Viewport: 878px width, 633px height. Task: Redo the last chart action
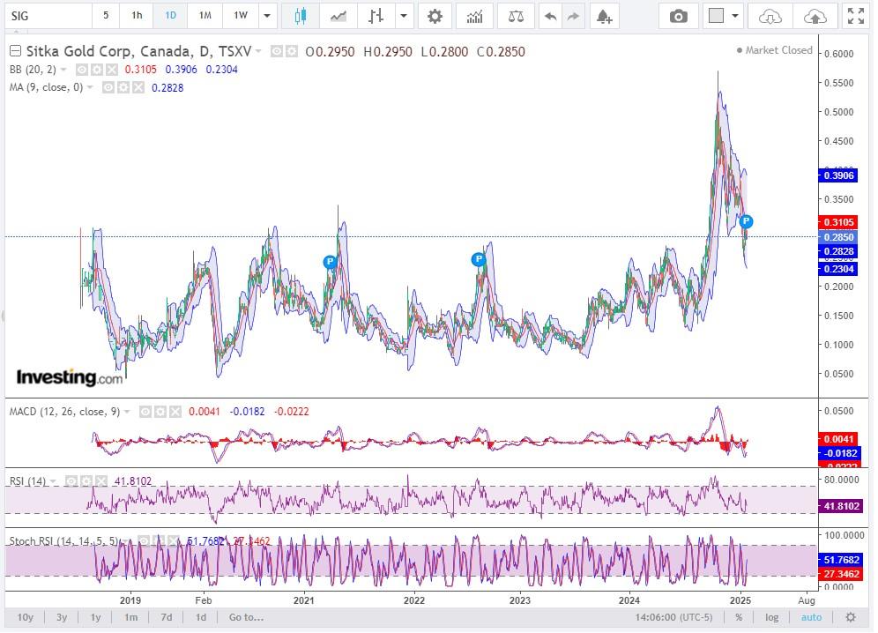coord(573,16)
